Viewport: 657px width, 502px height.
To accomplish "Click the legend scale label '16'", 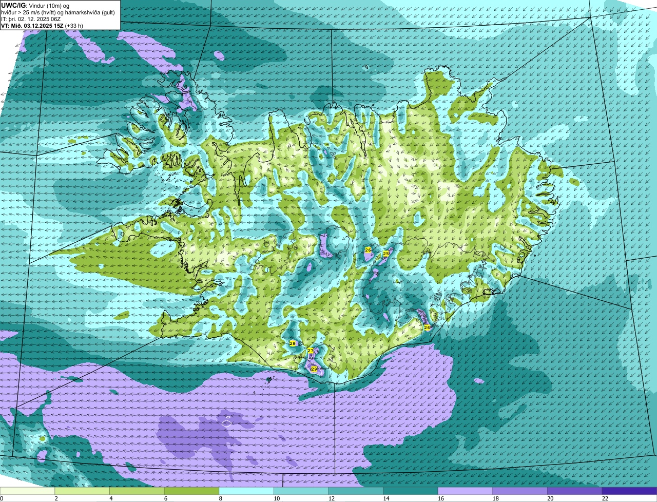I will click(441, 498).
